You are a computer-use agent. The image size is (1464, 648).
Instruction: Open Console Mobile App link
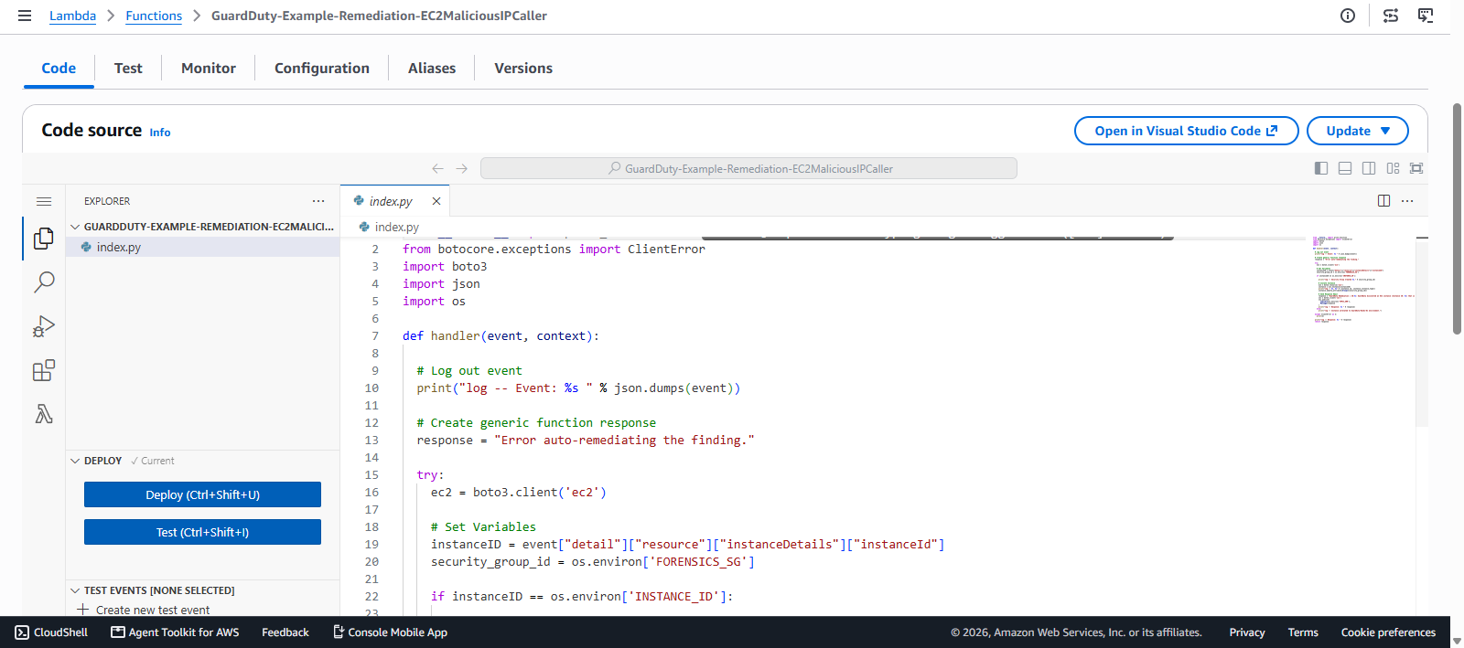(390, 632)
